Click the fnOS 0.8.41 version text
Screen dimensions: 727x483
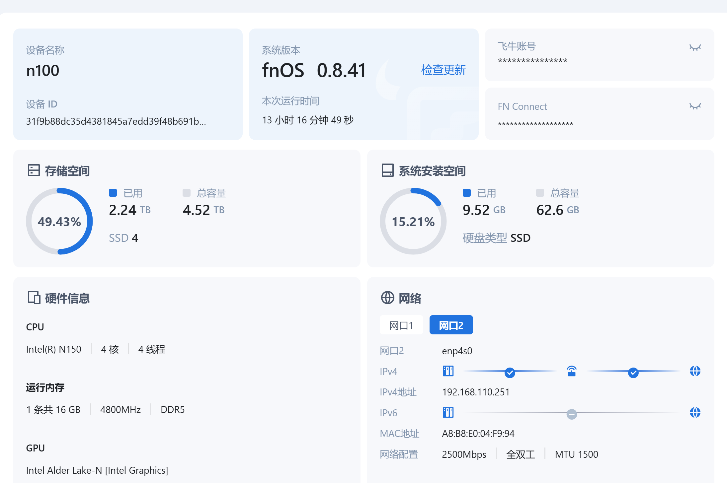click(314, 70)
